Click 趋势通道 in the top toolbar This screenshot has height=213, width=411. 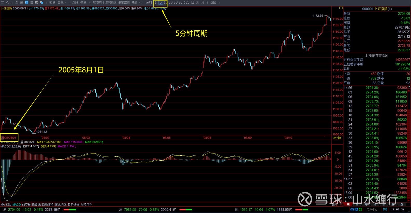point(111,2)
